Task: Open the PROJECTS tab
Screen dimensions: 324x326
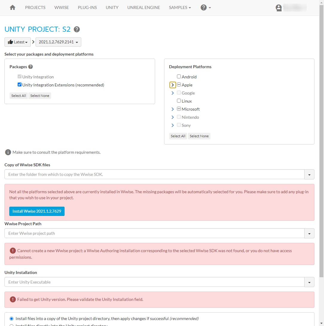Action: (x=35, y=7)
